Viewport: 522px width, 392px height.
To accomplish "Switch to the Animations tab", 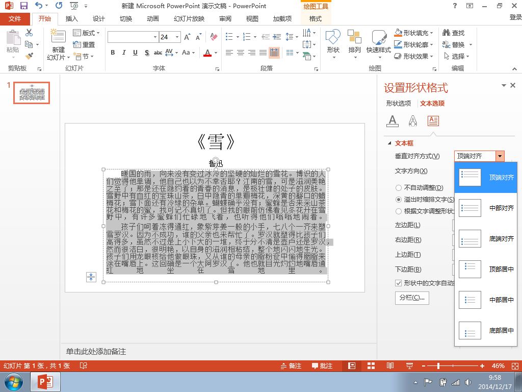I will pos(153,19).
